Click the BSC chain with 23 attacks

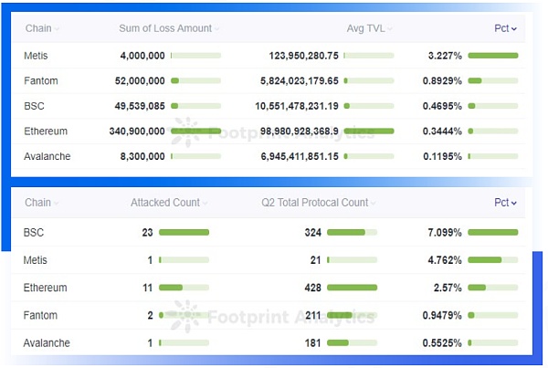34,233
